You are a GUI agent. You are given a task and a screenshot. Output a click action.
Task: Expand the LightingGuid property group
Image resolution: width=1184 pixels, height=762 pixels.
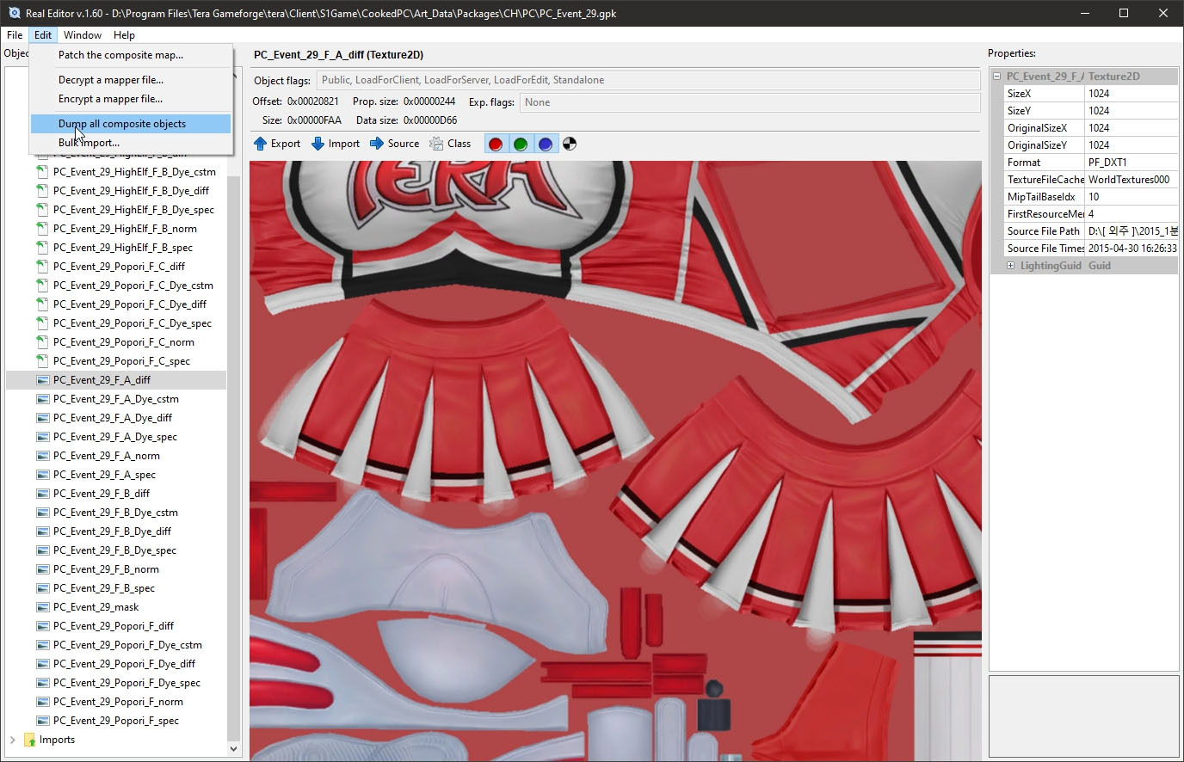[1010, 266]
